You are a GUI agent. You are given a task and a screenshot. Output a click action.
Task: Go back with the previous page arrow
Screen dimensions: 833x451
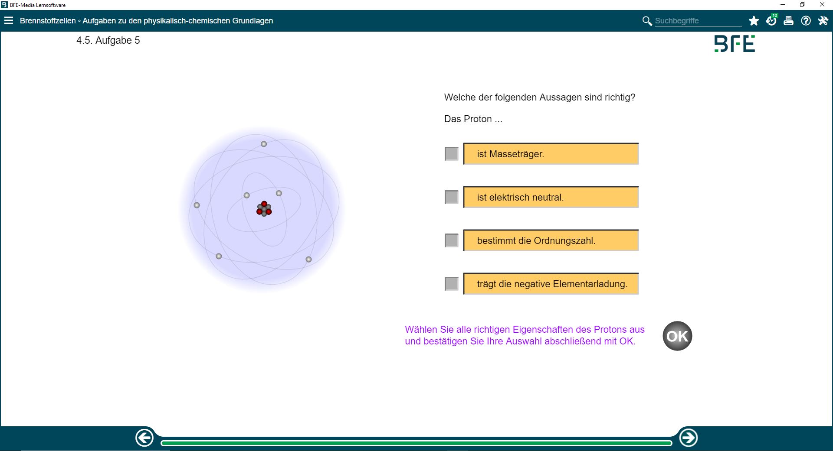(144, 438)
